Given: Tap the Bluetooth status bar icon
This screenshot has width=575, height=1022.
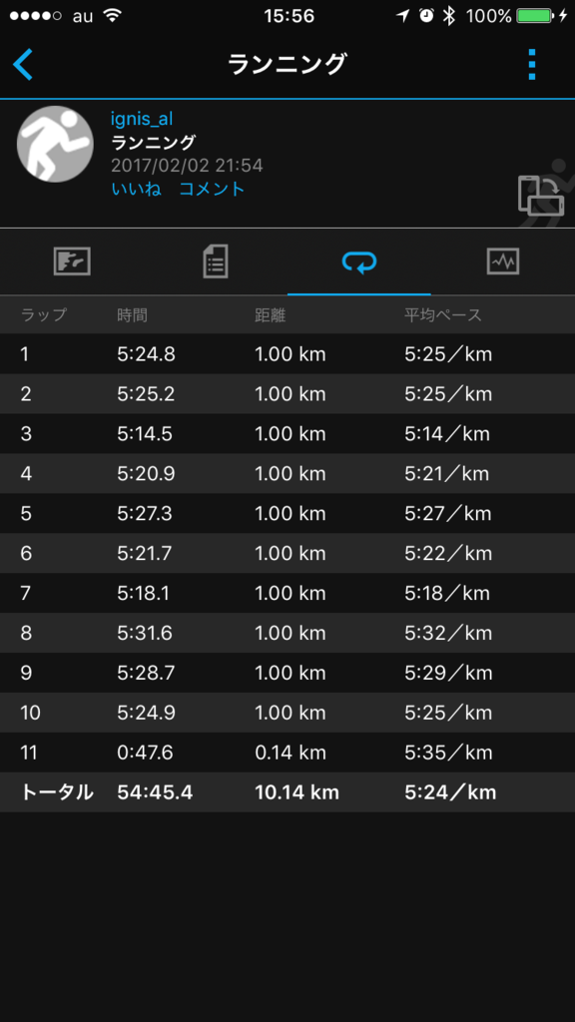Looking at the screenshot, I should tap(448, 16).
